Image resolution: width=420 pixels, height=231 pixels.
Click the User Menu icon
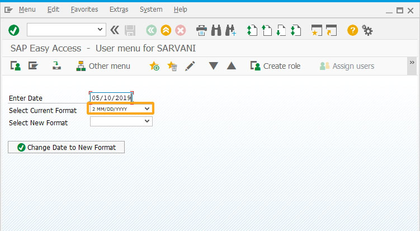coord(16,65)
